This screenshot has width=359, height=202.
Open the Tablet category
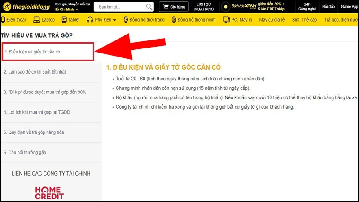click(70, 20)
